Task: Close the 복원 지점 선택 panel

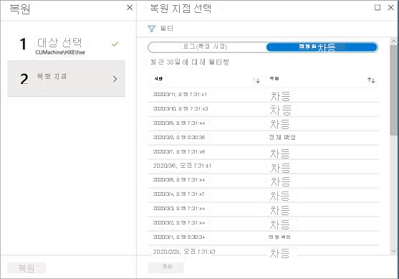Action: pos(391,8)
